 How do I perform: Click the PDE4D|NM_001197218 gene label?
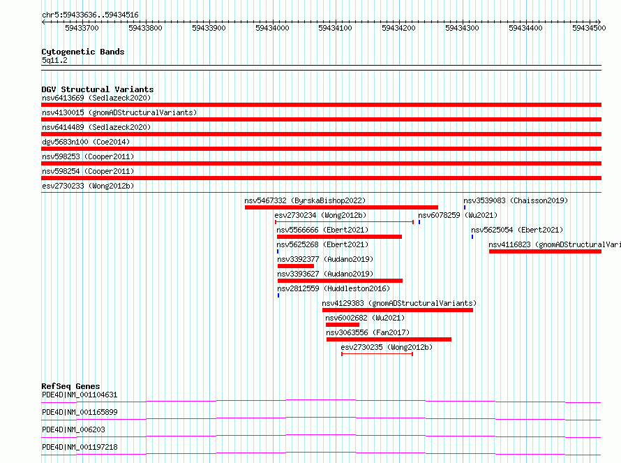point(80,447)
